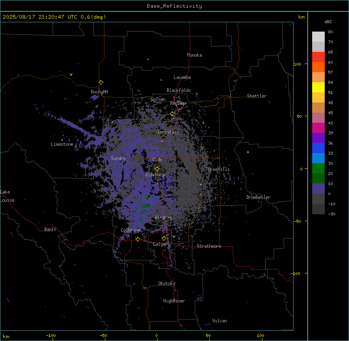Click the Stettler label
This screenshot has width=349, height=341.
pos(257,96)
